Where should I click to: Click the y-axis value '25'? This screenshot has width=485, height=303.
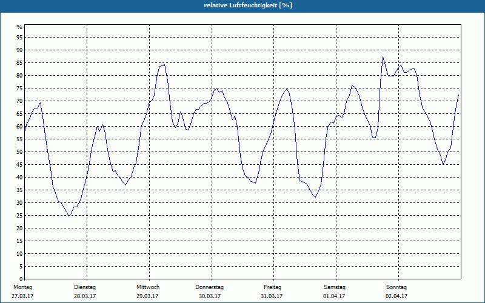19,216
